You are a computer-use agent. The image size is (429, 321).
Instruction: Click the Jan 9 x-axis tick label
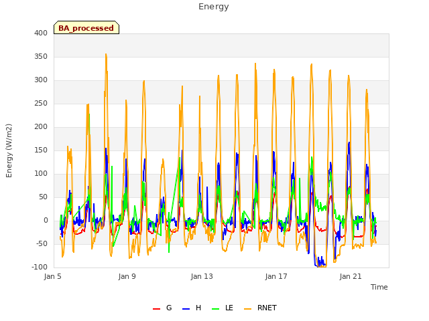[x=127, y=276]
